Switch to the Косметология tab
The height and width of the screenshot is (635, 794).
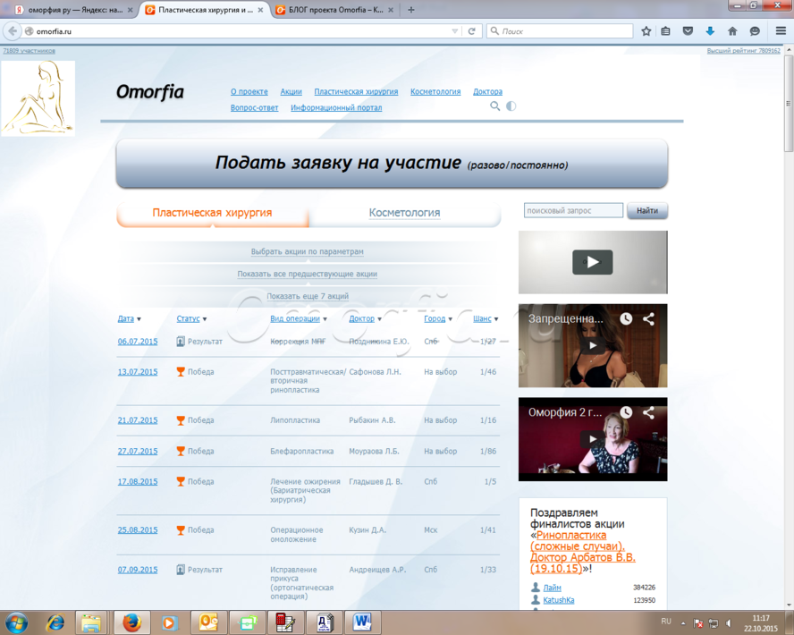click(404, 213)
